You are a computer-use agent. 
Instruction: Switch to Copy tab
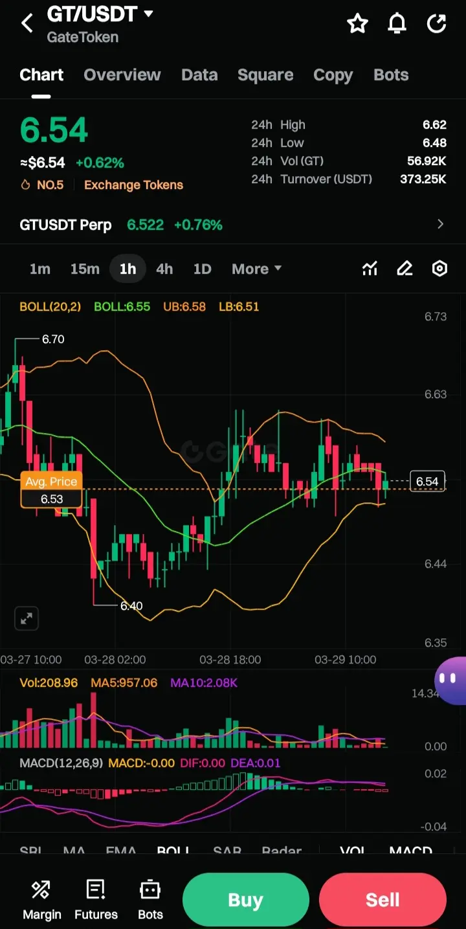[x=333, y=75]
